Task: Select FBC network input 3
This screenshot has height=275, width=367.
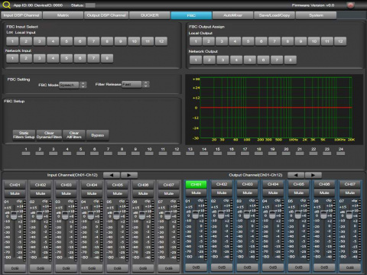Action: point(40,58)
